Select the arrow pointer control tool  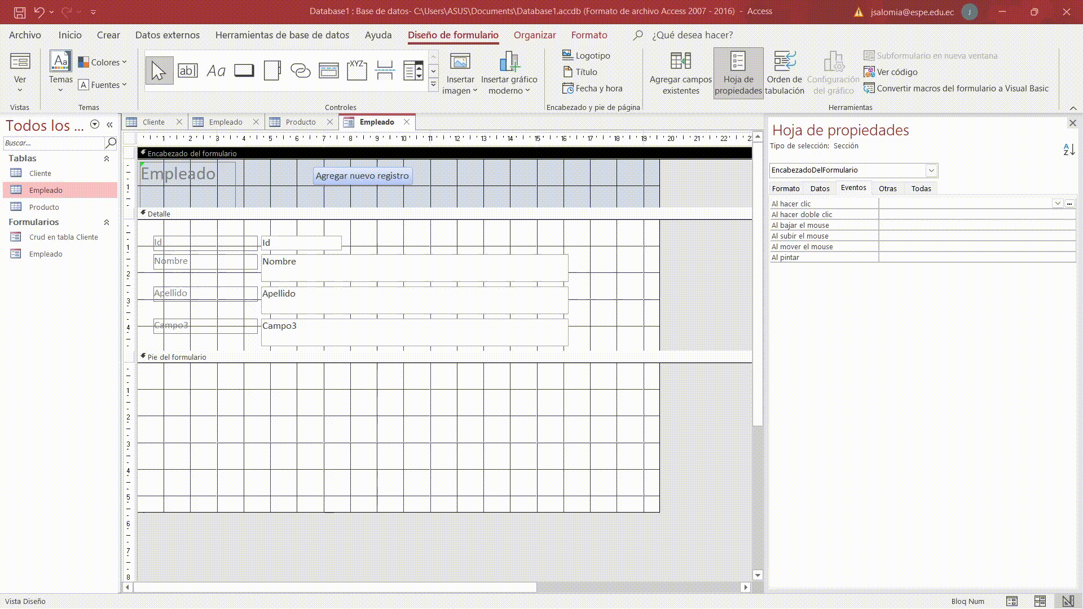pos(159,70)
